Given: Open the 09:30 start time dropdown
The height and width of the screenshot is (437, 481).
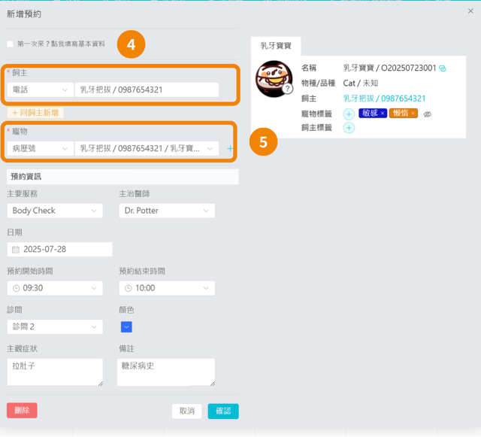Looking at the screenshot, I should (55, 288).
